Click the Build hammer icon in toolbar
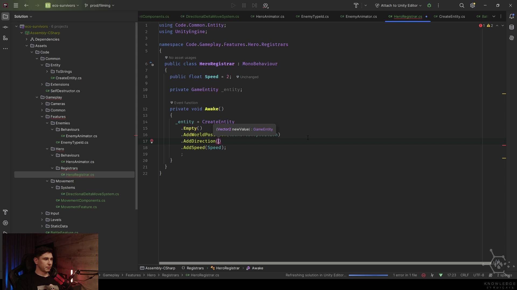517x290 pixels. click(x=356, y=5)
